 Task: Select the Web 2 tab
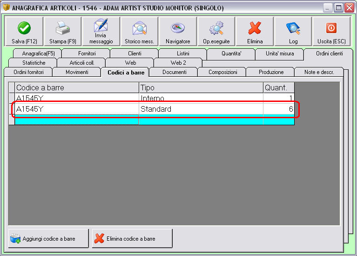click(x=178, y=63)
